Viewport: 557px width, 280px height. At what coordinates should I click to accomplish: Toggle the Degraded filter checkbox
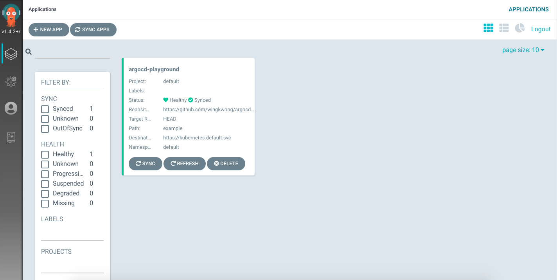45,193
